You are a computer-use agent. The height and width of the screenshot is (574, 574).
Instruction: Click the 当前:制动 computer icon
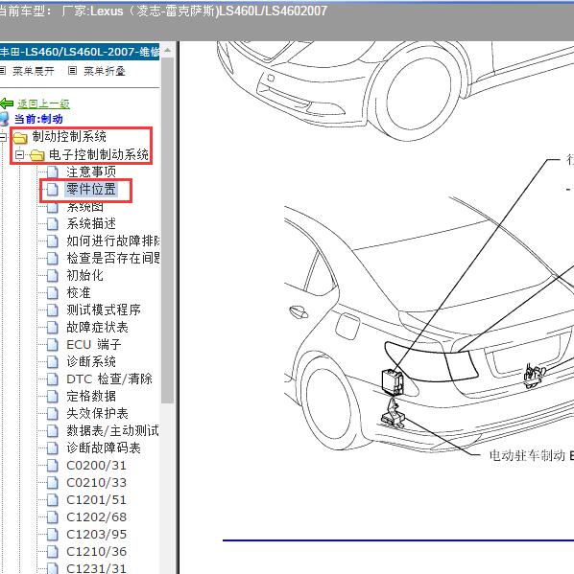5,119
